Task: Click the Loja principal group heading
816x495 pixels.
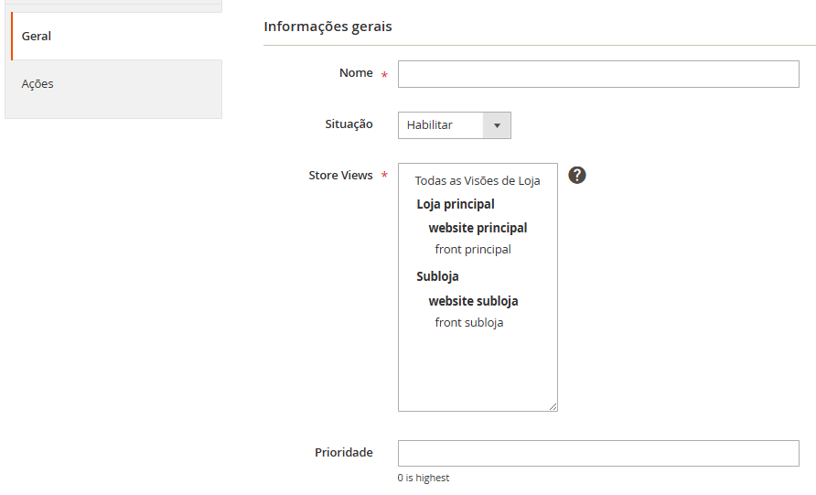Action: click(456, 204)
